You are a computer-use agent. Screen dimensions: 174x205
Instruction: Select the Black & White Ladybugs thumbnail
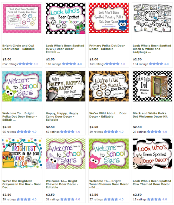pyautogui.click(x=152, y=18)
